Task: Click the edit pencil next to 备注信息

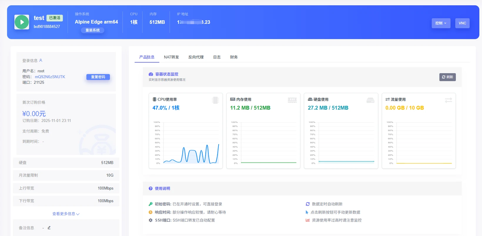Action: point(49,227)
